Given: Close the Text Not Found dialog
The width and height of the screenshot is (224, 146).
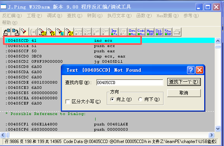Looking at the screenshot, I should click(200, 70).
